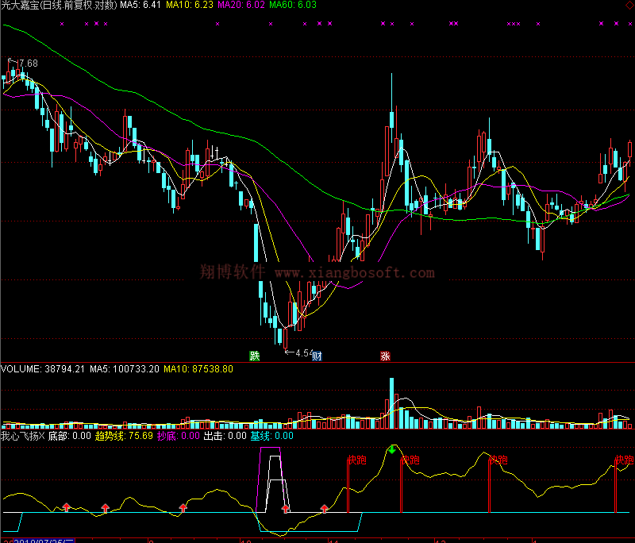Click the magenta 抄底 spike in indicator
The width and height of the screenshot is (635, 543).
coord(270,479)
